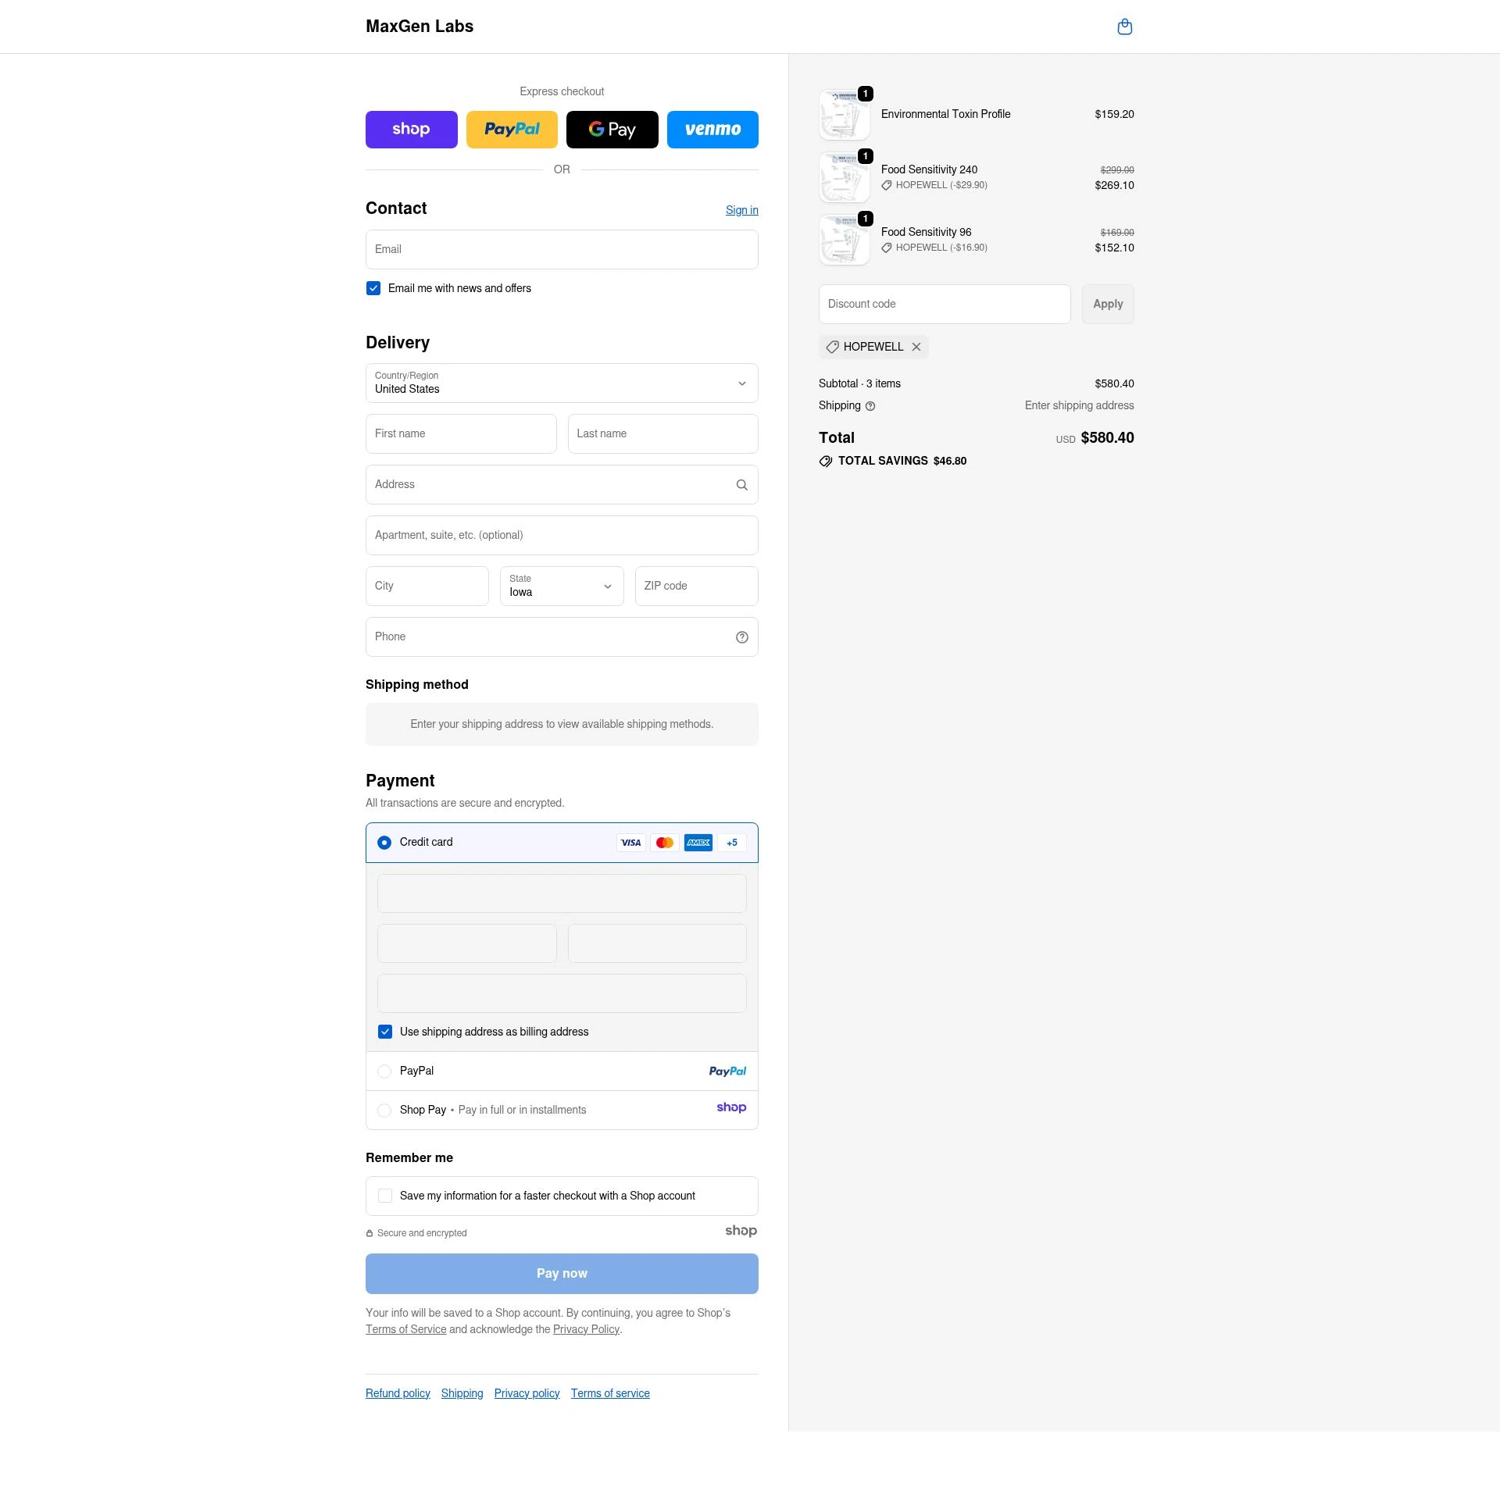Click the phone field help icon

(741, 636)
